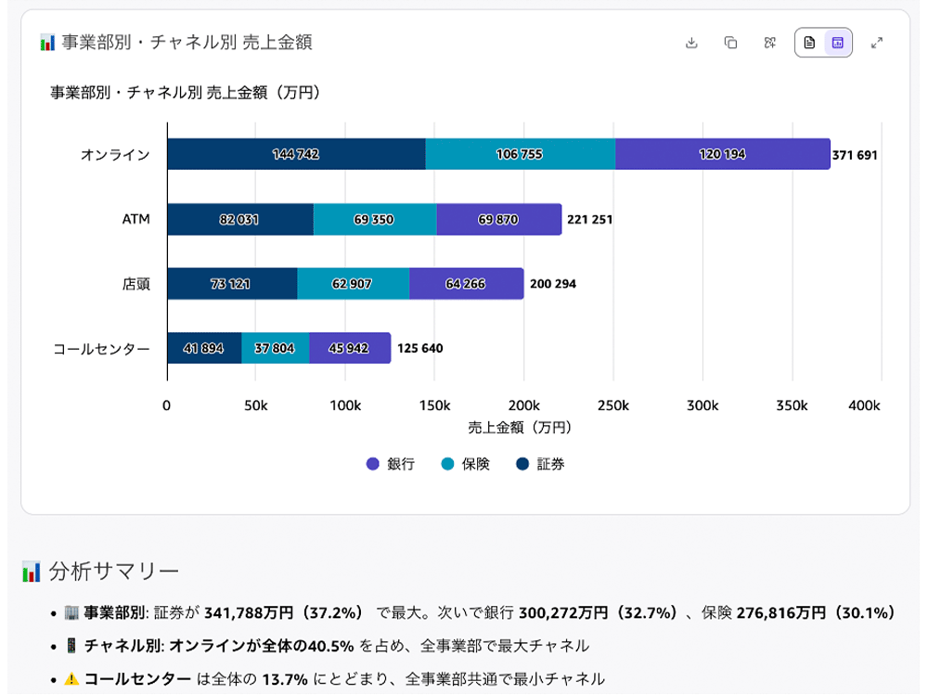This screenshot has width=928, height=695.
Task: Click the icon between copy and document view
Action: tap(770, 43)
